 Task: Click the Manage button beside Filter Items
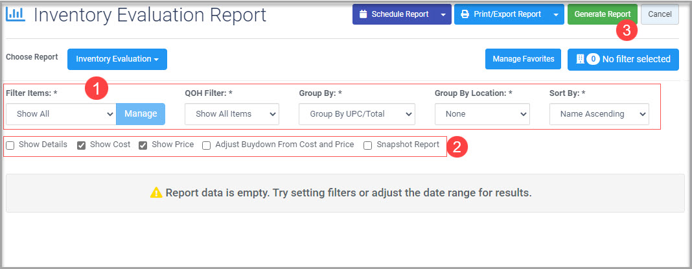click(141, 114)
